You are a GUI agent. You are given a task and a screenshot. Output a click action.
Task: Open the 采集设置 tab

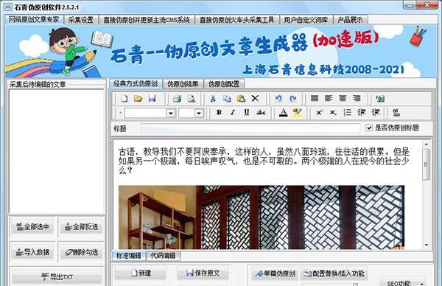click(x=80, y=20)
